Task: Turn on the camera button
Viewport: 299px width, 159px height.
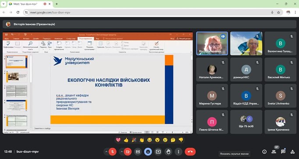Action: point(128,152)
